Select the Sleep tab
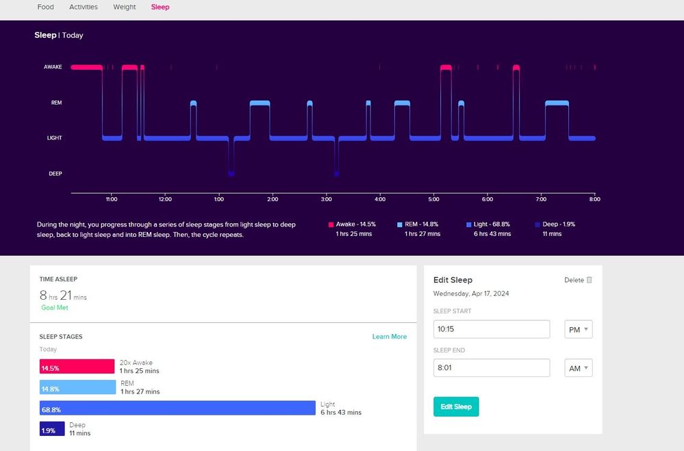The width and height of the screenshot is (684, 451). (160, 7)
